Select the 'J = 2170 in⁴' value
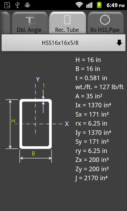 (x=91, y=178)
